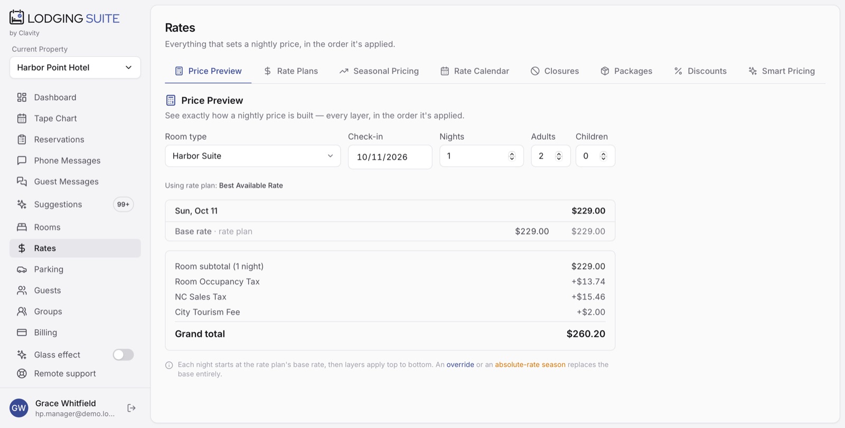Open Dashboard from the sidebar
The image size is (845, 428).
pos(75,98)
